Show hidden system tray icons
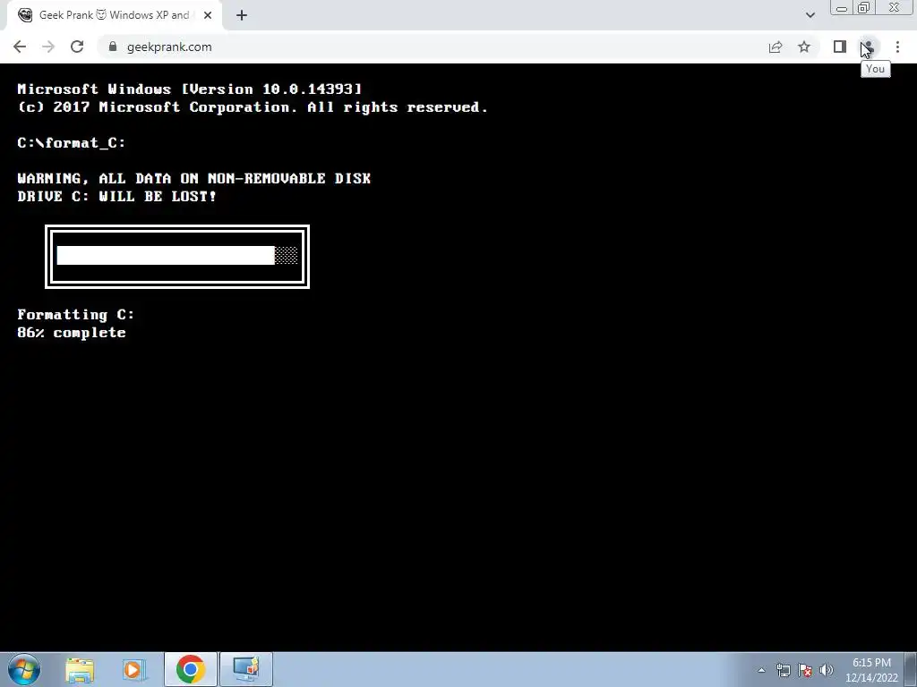 761,670
